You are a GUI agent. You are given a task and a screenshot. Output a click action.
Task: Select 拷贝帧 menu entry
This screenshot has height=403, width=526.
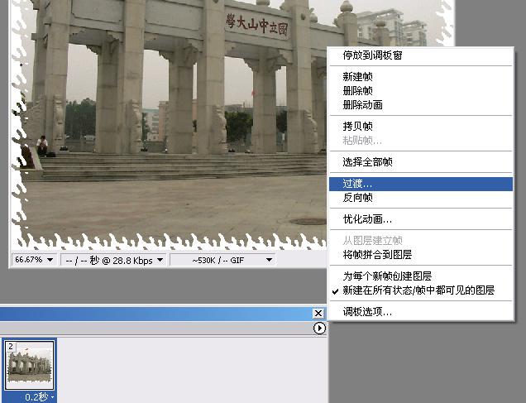pos(421,127)
